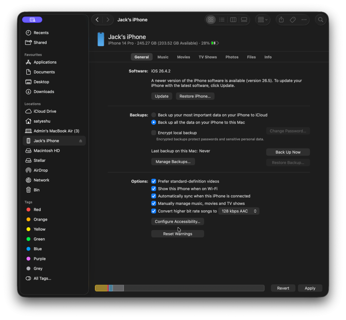Click the purple screen-sharing pill

tap(32, 20)
